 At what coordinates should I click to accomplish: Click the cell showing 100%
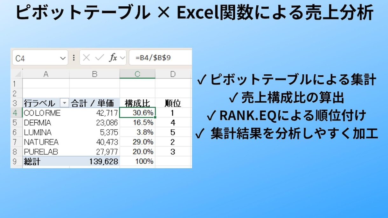[x=137, y=161]
